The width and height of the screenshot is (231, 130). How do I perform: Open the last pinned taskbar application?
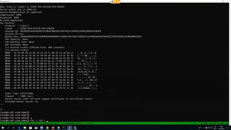pos(75,128)
